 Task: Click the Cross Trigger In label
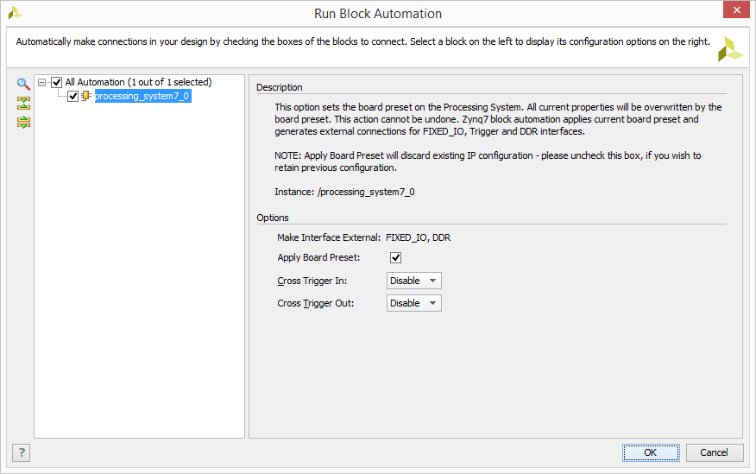[312, 281]
